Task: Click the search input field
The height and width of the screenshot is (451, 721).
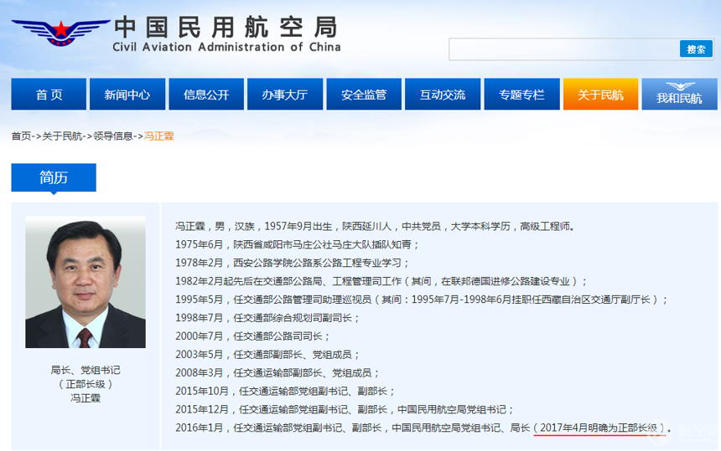Action: pos(563,49)
